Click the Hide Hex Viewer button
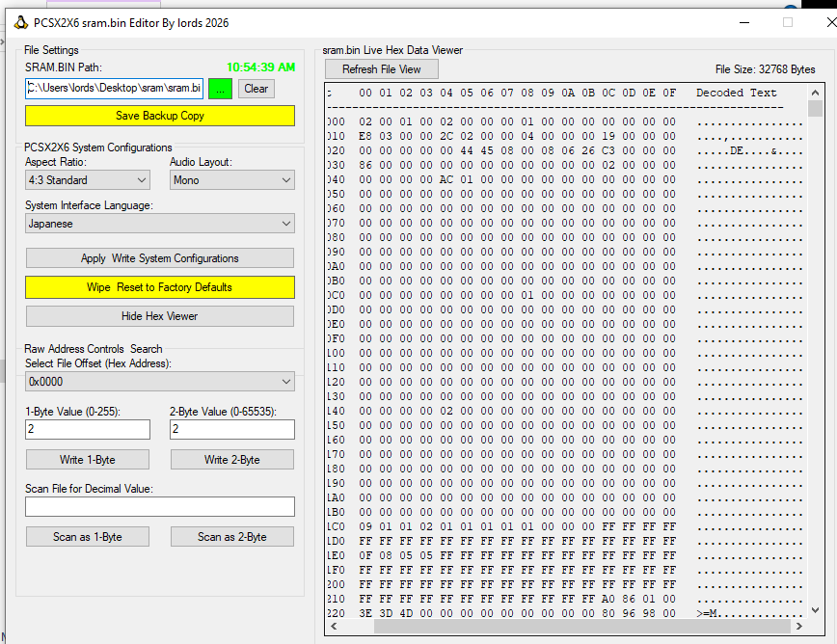Viewport: 837px width, 644px height. (x=160, y=316)
